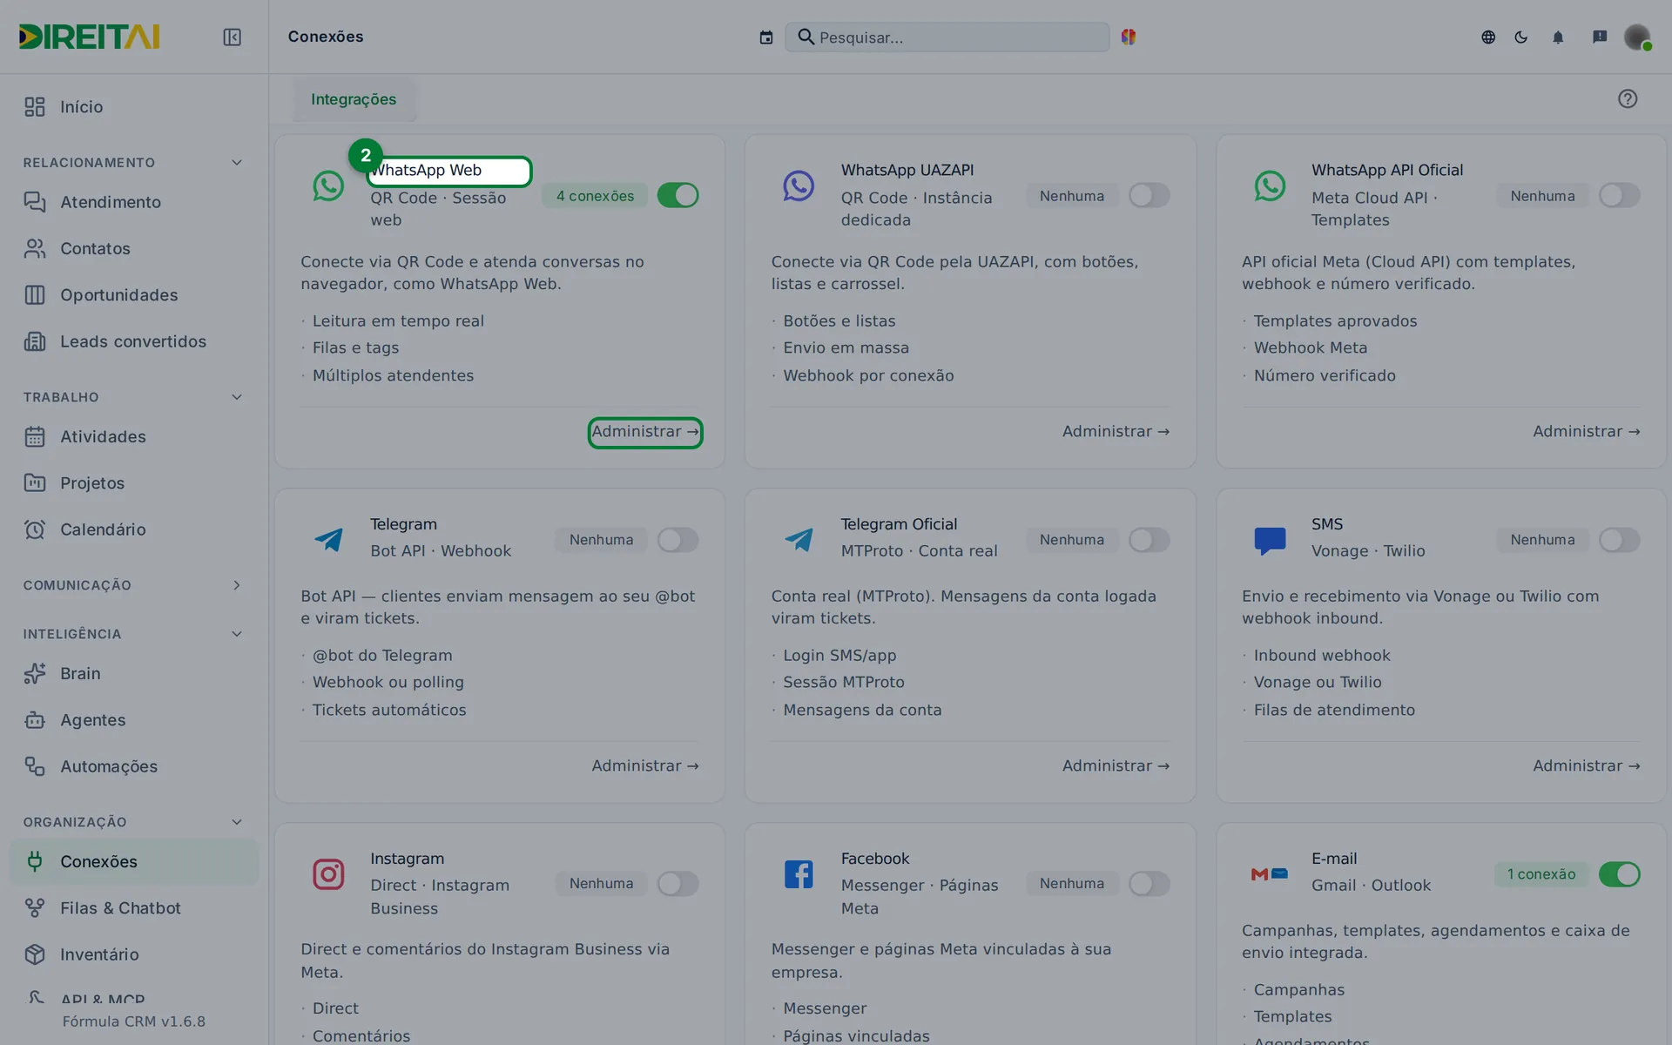
Task: Click the Telegram Bot API plane icon
Action: (x=328, y=539)
